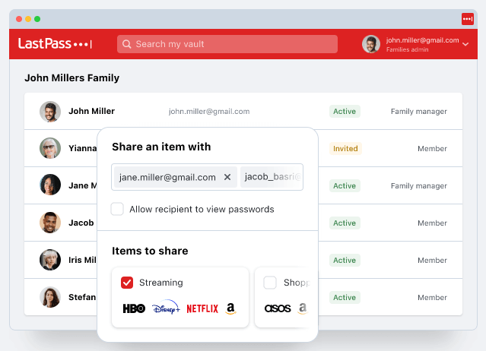Maximize the window with the green button
Viewport: 486px width, 351px height.
pos(37,19)
